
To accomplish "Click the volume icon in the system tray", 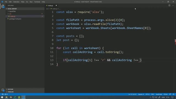I will [x=156, y=97].
